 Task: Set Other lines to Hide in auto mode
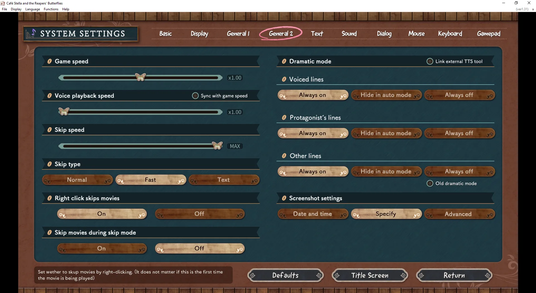pos(386,172)
